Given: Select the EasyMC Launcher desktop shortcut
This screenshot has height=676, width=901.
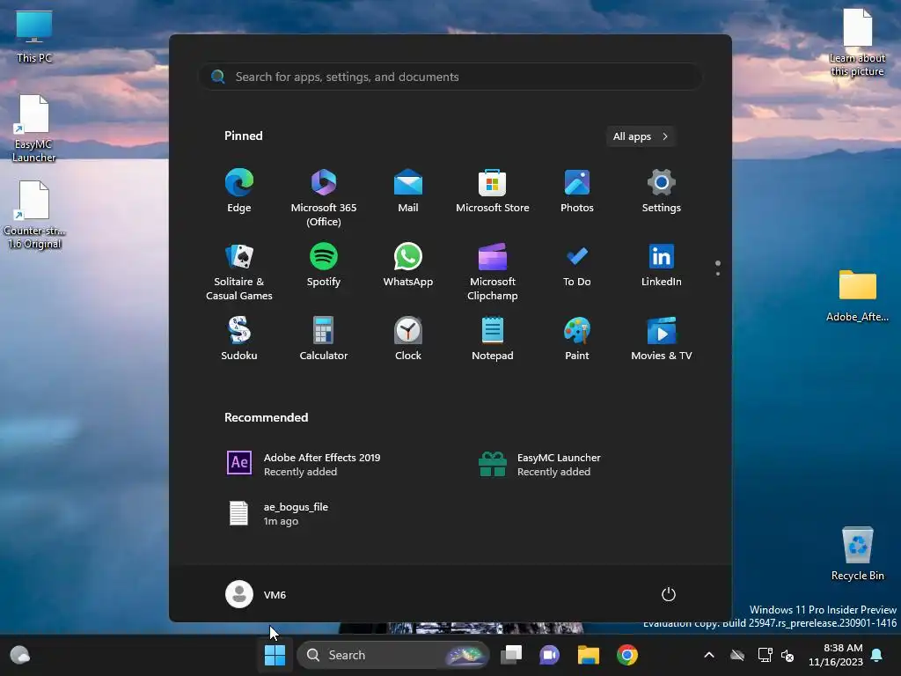Looking at the screenshot, I should click(34, 129).
